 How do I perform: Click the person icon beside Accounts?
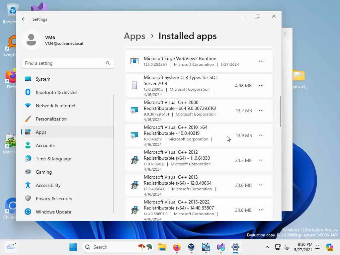28,145
